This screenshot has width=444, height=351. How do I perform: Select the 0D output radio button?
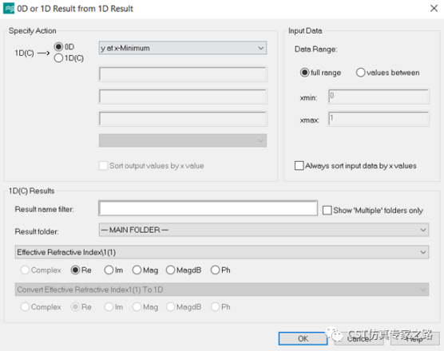pyautogui.click(x=58, y=47)
